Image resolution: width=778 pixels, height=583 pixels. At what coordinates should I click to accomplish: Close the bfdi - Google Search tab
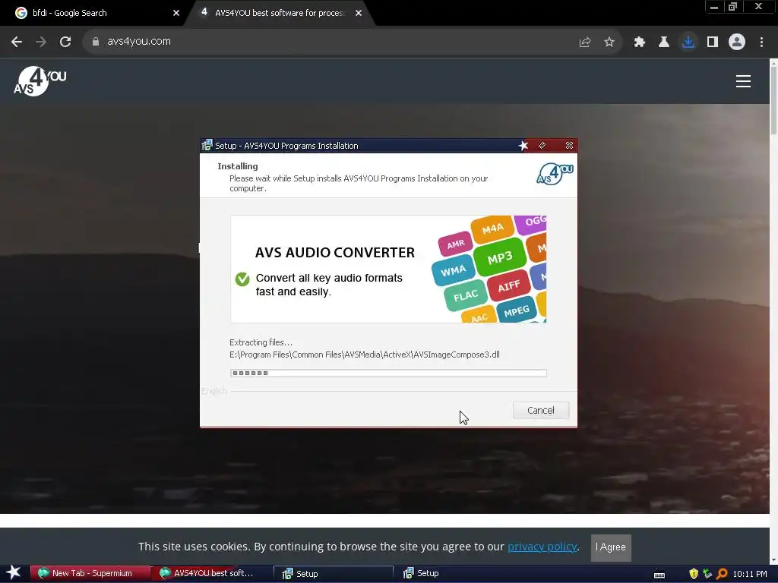(x=176, y=14)
